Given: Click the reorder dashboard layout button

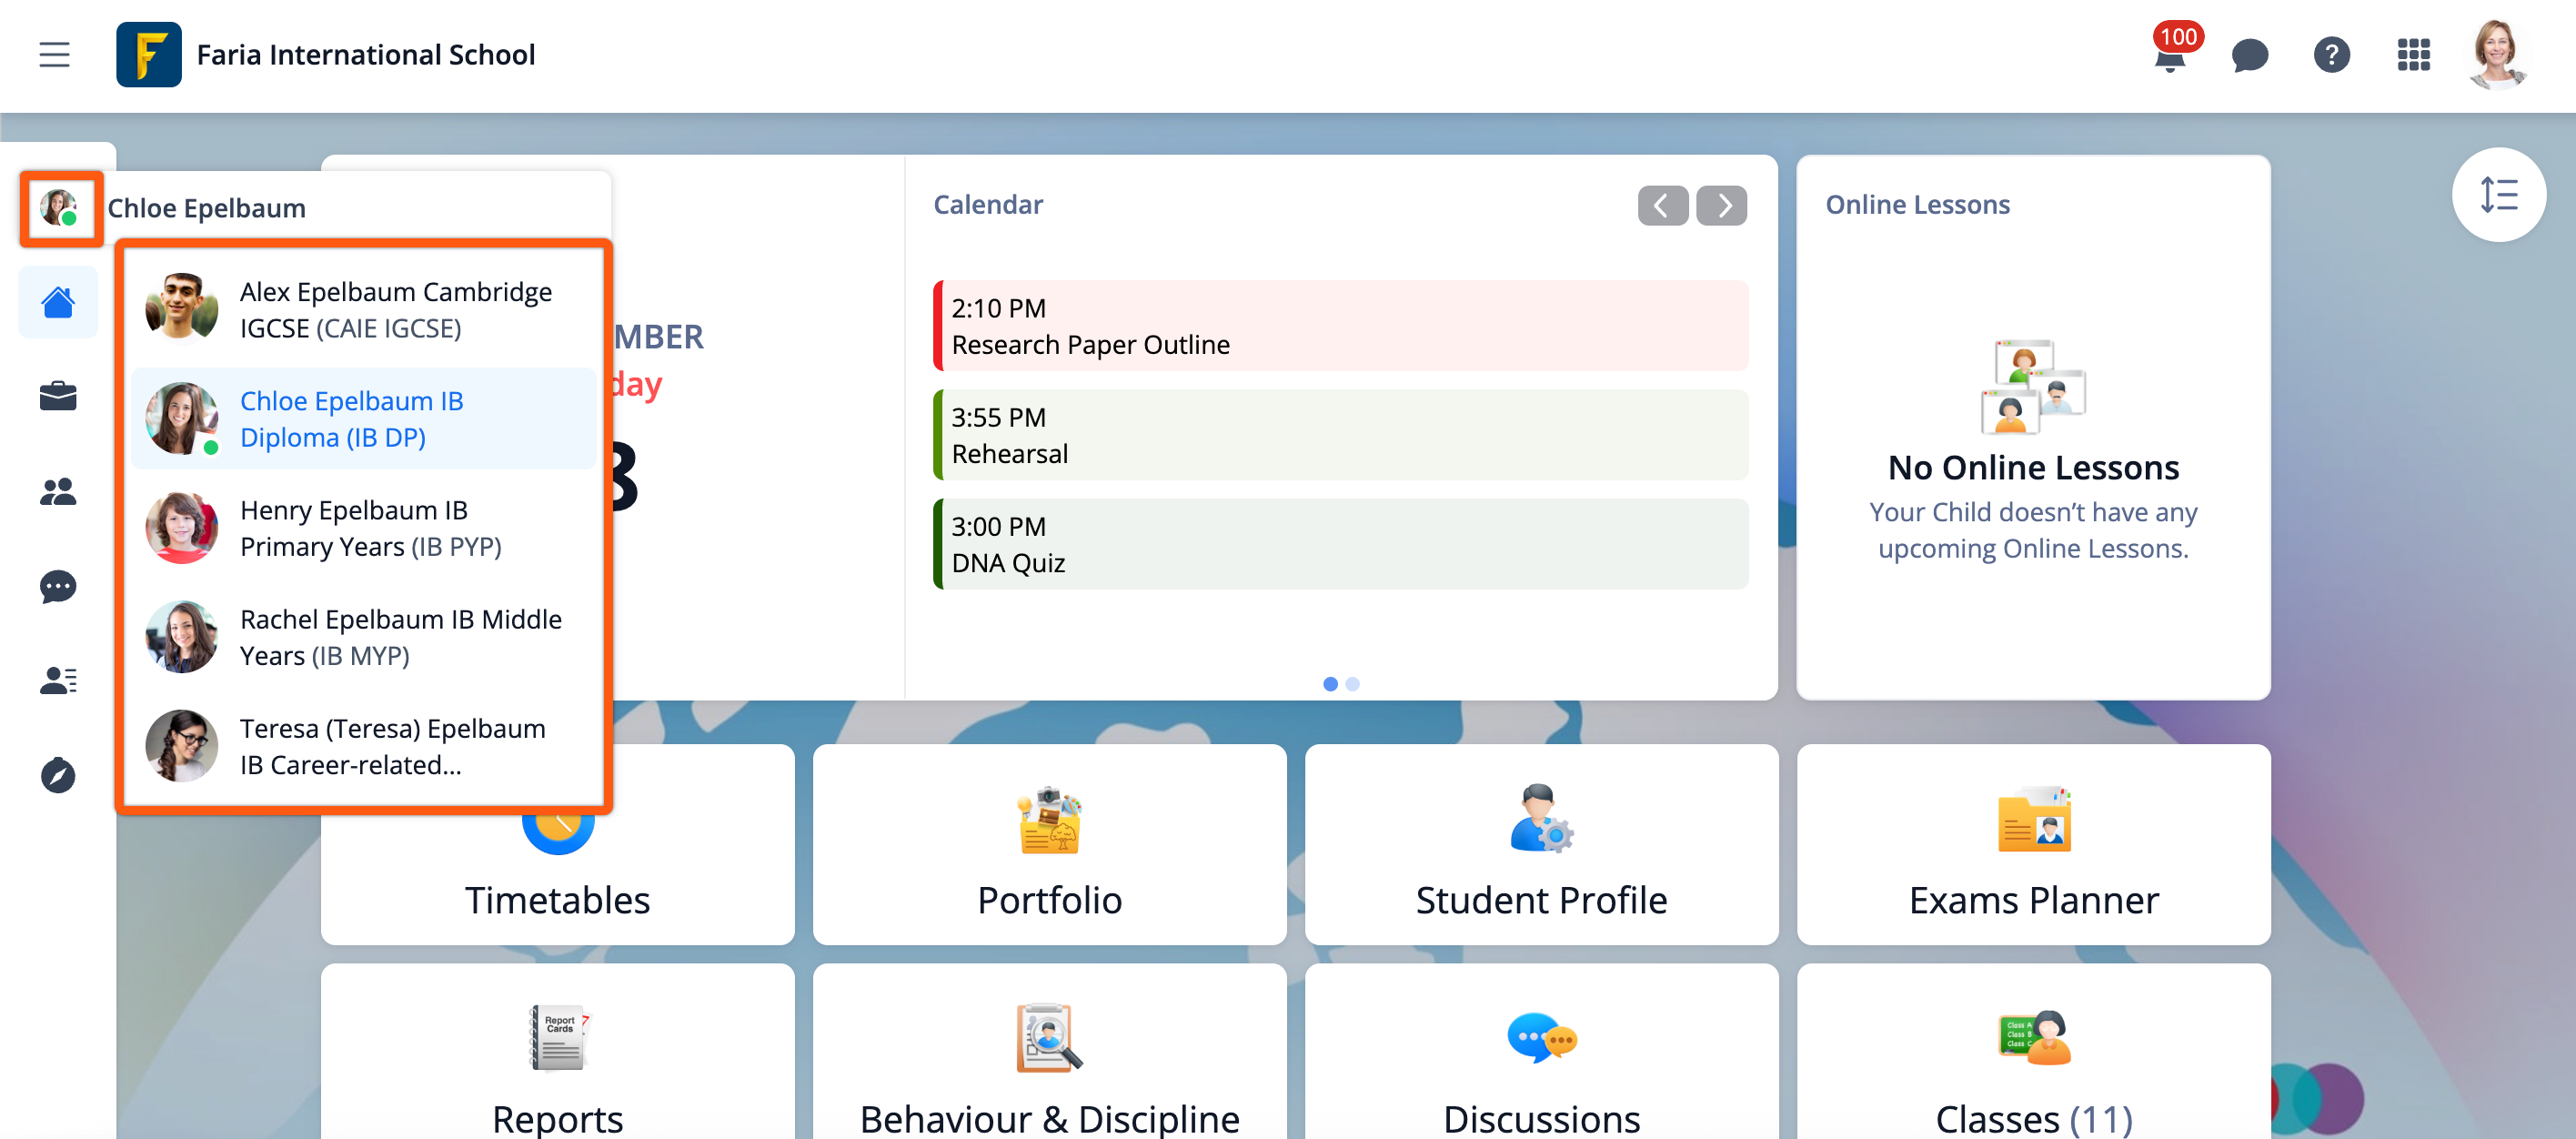Looking at the screenshot, I should tap(2498, 195).
